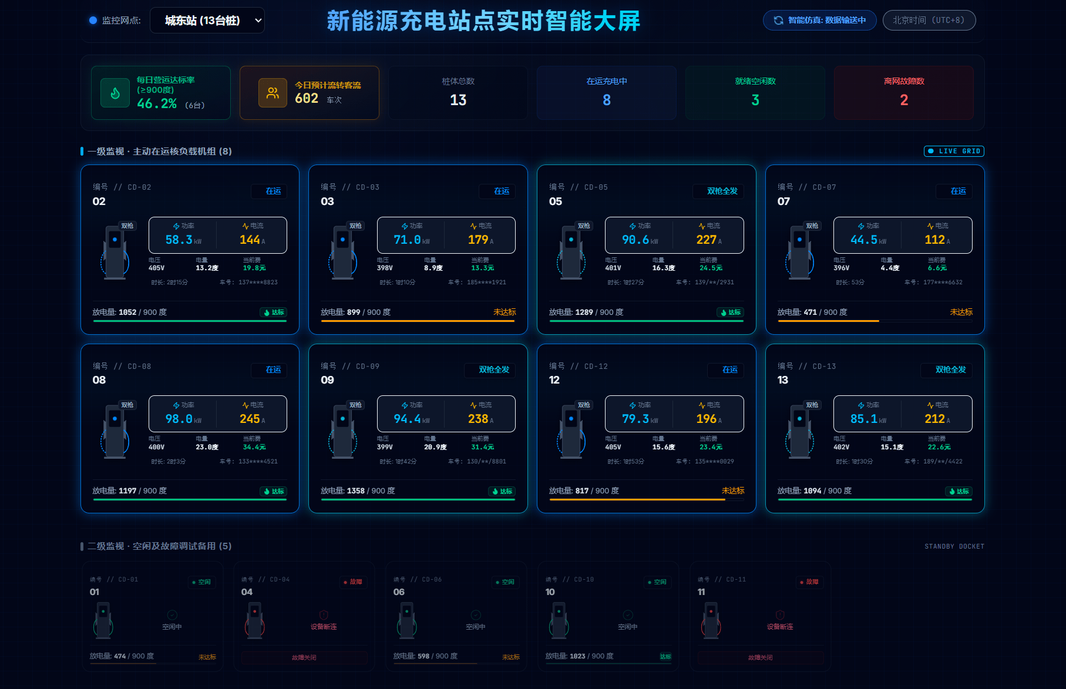The image size is (1066, 689).
Task: Click the idle charger icon in card CD-01
Action: [x=103, y=620]
